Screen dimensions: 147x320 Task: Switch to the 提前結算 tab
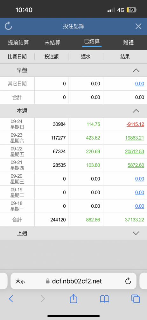point(18,43)
